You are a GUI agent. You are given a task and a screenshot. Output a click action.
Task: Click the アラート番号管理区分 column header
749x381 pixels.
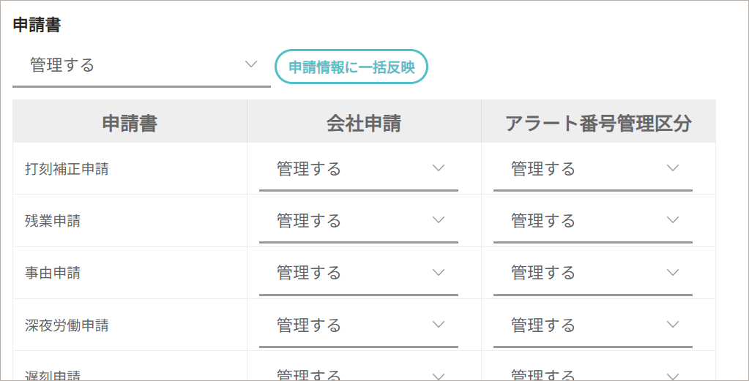pyautogui.click(x=598, y=123)
